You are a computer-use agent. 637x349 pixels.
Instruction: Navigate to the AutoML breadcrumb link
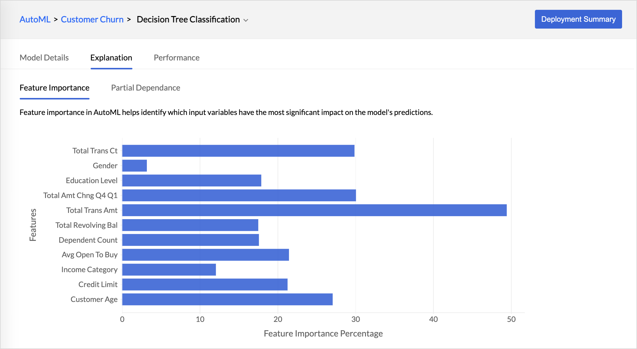[35, 20]
